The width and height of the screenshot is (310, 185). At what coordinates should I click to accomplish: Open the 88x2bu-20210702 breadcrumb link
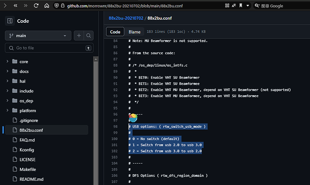click(126, 18)
